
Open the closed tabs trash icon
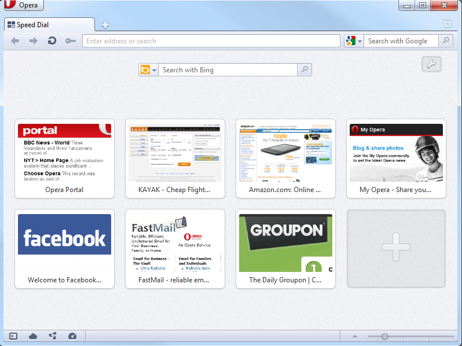coord(448,24)
